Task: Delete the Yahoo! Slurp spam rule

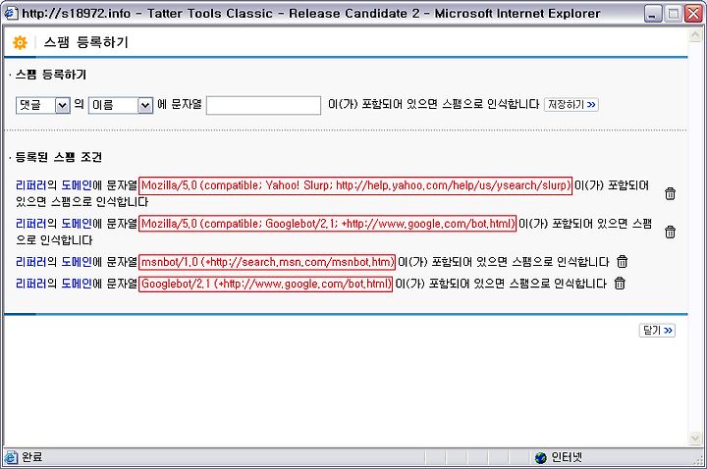Action: click(x=670, y=193)
